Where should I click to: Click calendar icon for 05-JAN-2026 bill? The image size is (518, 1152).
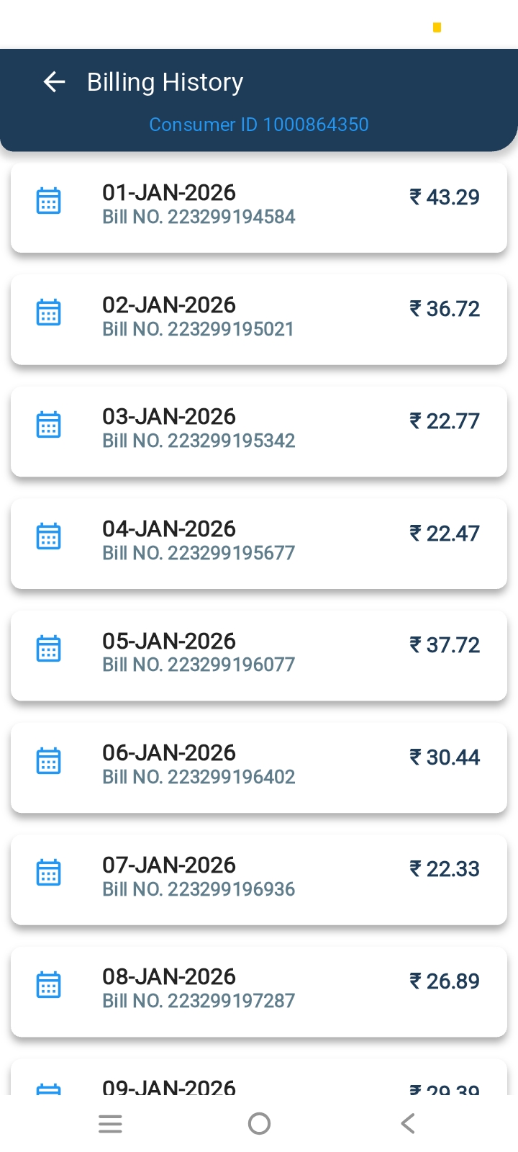pyautogui.click(x=48, y=649)
